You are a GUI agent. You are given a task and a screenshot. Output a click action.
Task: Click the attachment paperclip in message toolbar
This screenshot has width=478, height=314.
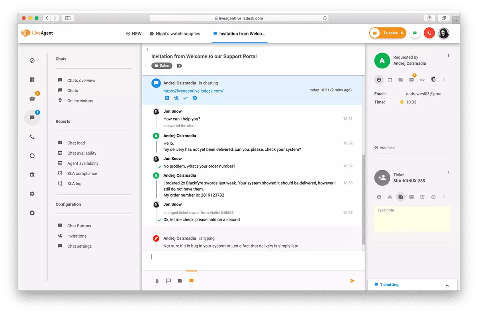tap(157, 281)
